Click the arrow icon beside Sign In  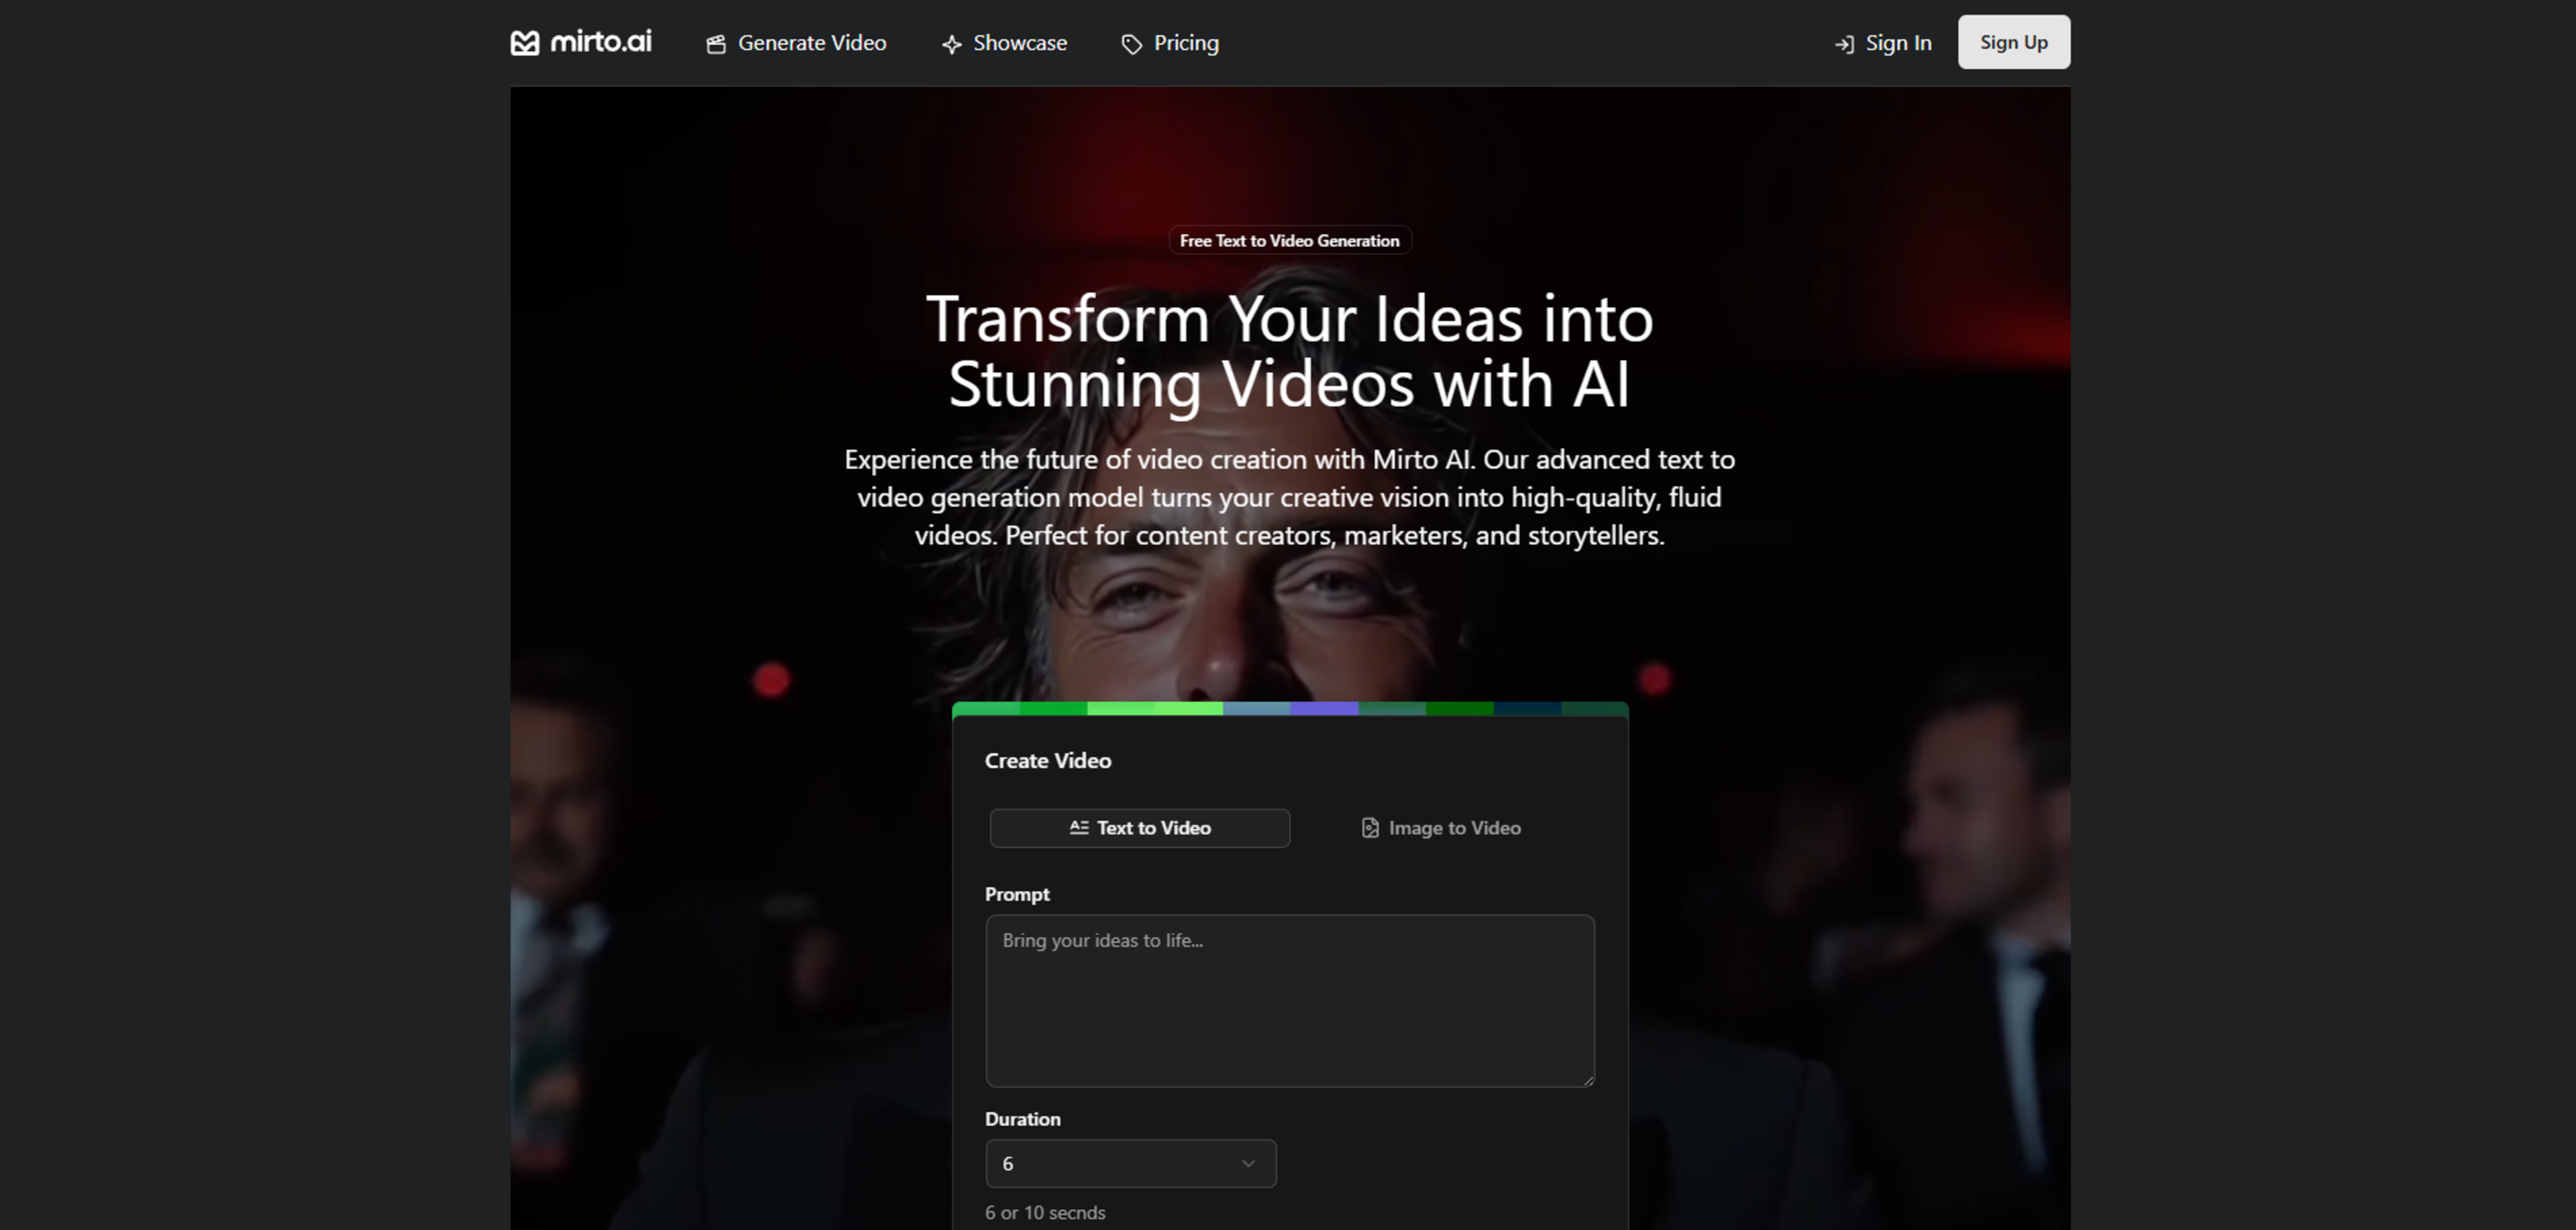[x=1844, y=44]
